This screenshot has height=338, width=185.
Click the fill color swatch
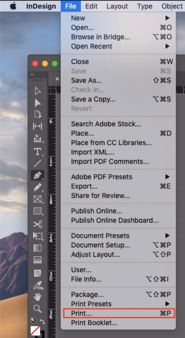pyautogui.click(x=35, y=331)
